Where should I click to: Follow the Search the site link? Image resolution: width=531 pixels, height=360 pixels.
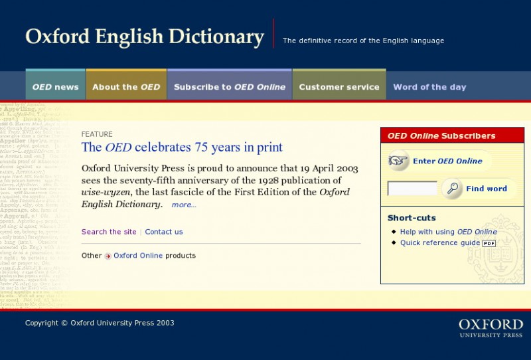pyautogui.click(x=109, y=232)
